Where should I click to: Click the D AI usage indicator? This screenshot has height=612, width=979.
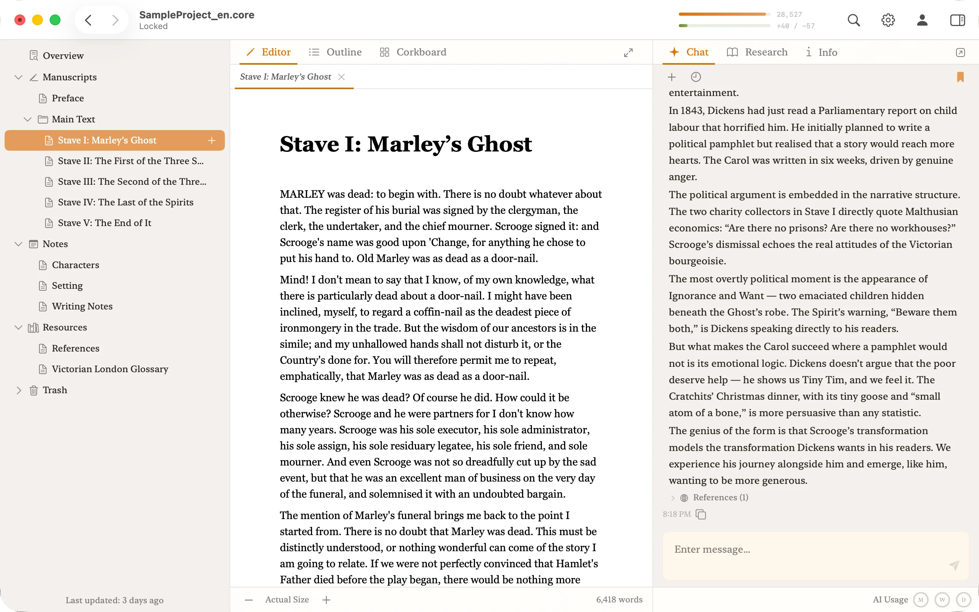[964, 600]
